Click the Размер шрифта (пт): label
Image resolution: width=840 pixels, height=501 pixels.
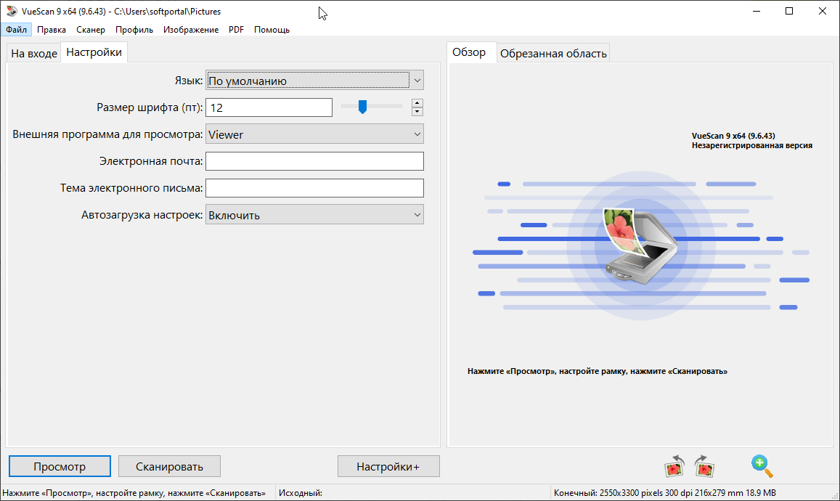click(x=150, y=107)
